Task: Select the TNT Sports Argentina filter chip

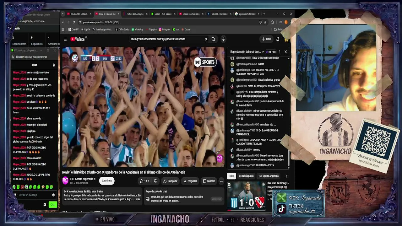Action: [x=268, y=176]
